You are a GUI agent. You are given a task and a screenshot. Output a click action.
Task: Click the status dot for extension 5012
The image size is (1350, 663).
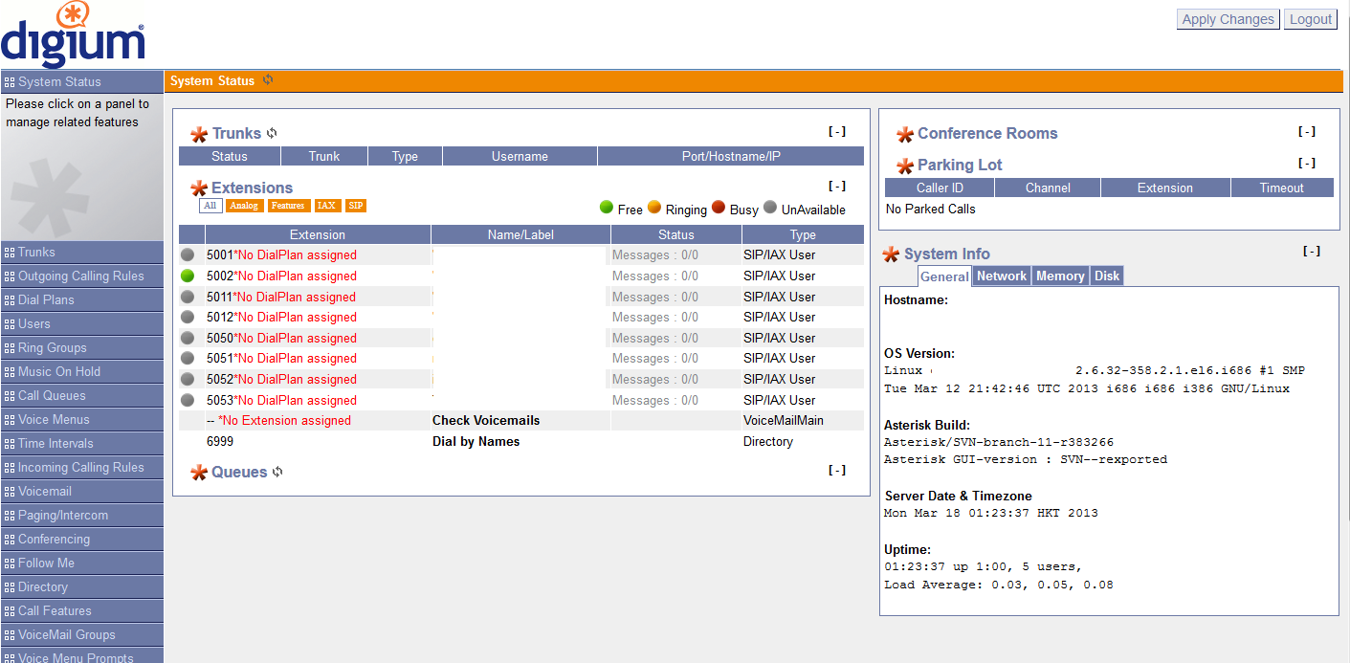tap(188, 317)
